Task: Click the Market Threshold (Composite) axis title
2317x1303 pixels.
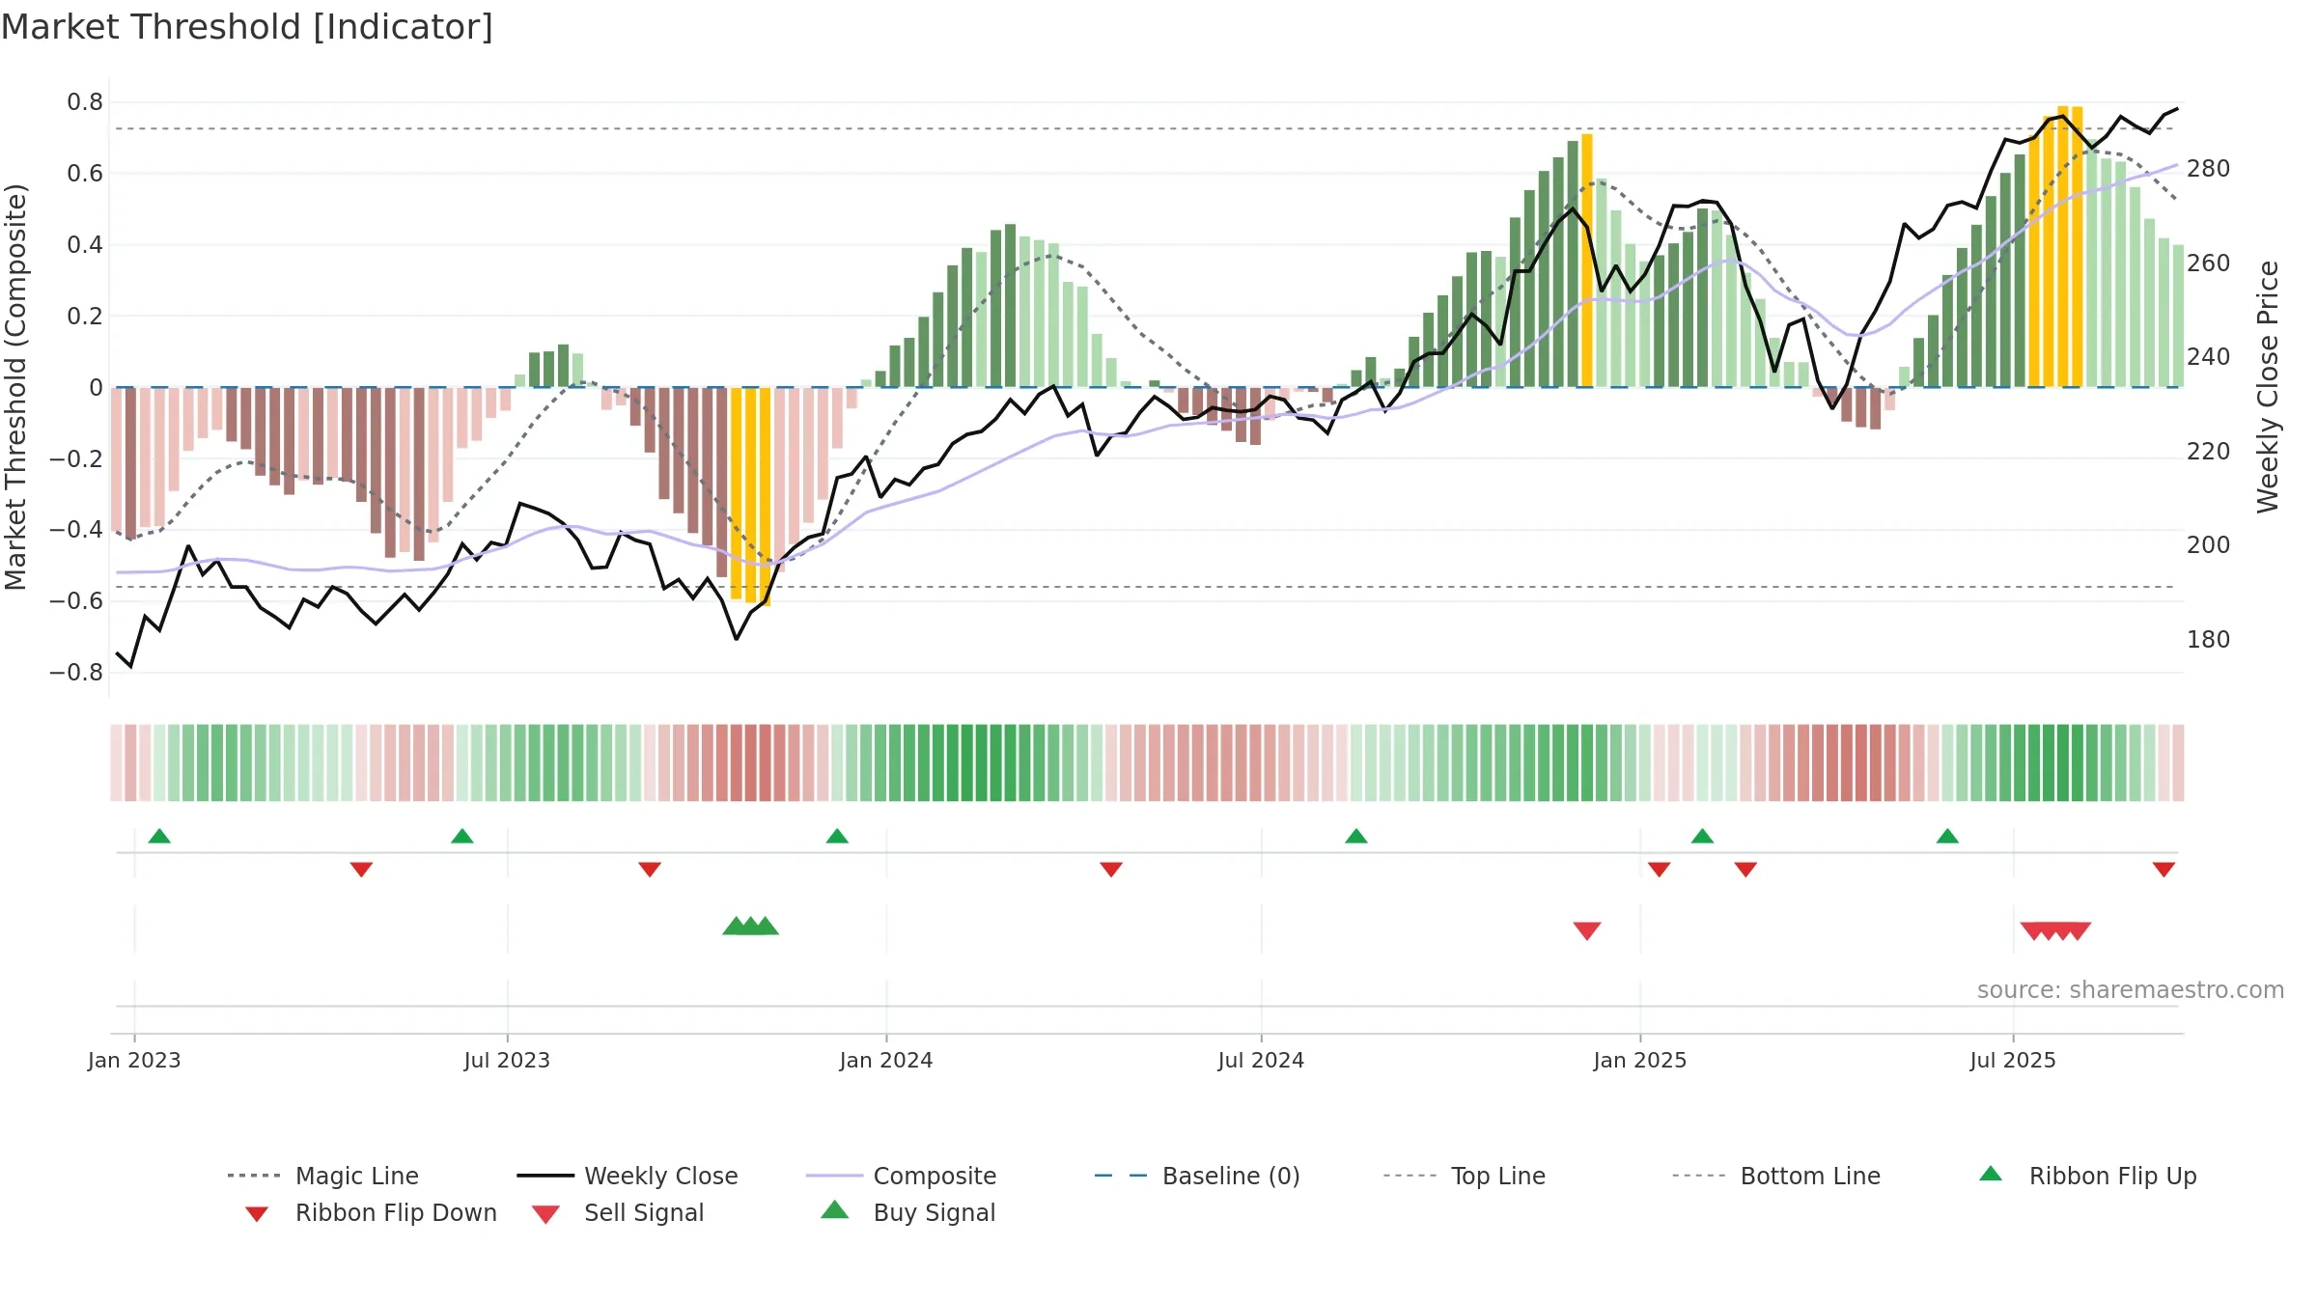Action: pyautogui.click(x=15, y=386)
